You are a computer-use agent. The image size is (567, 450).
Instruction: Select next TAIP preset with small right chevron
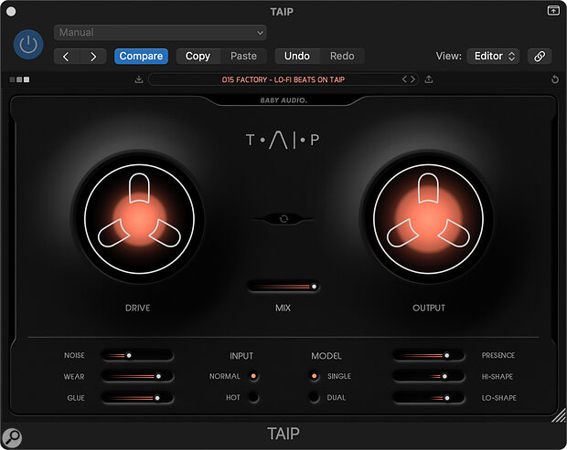412,79
